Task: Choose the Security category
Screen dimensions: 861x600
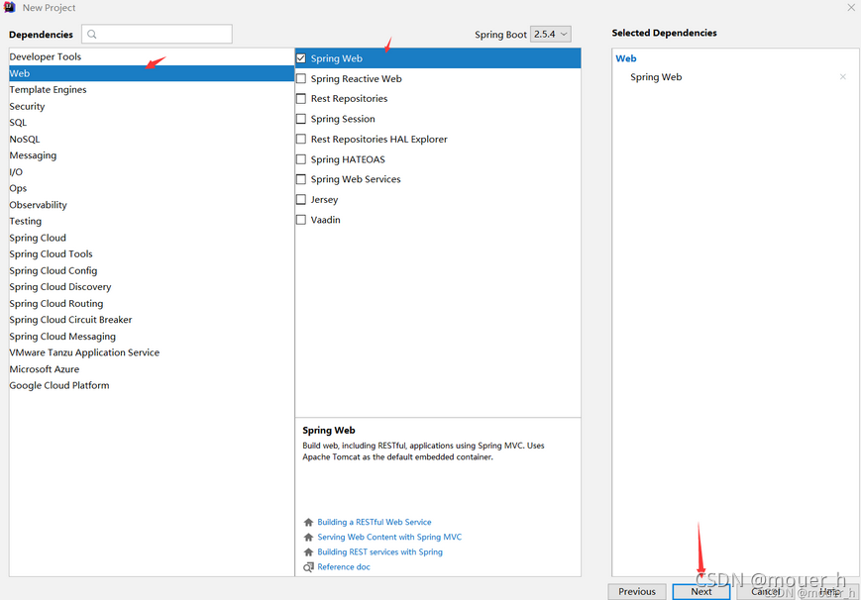Action: [152, 106]
